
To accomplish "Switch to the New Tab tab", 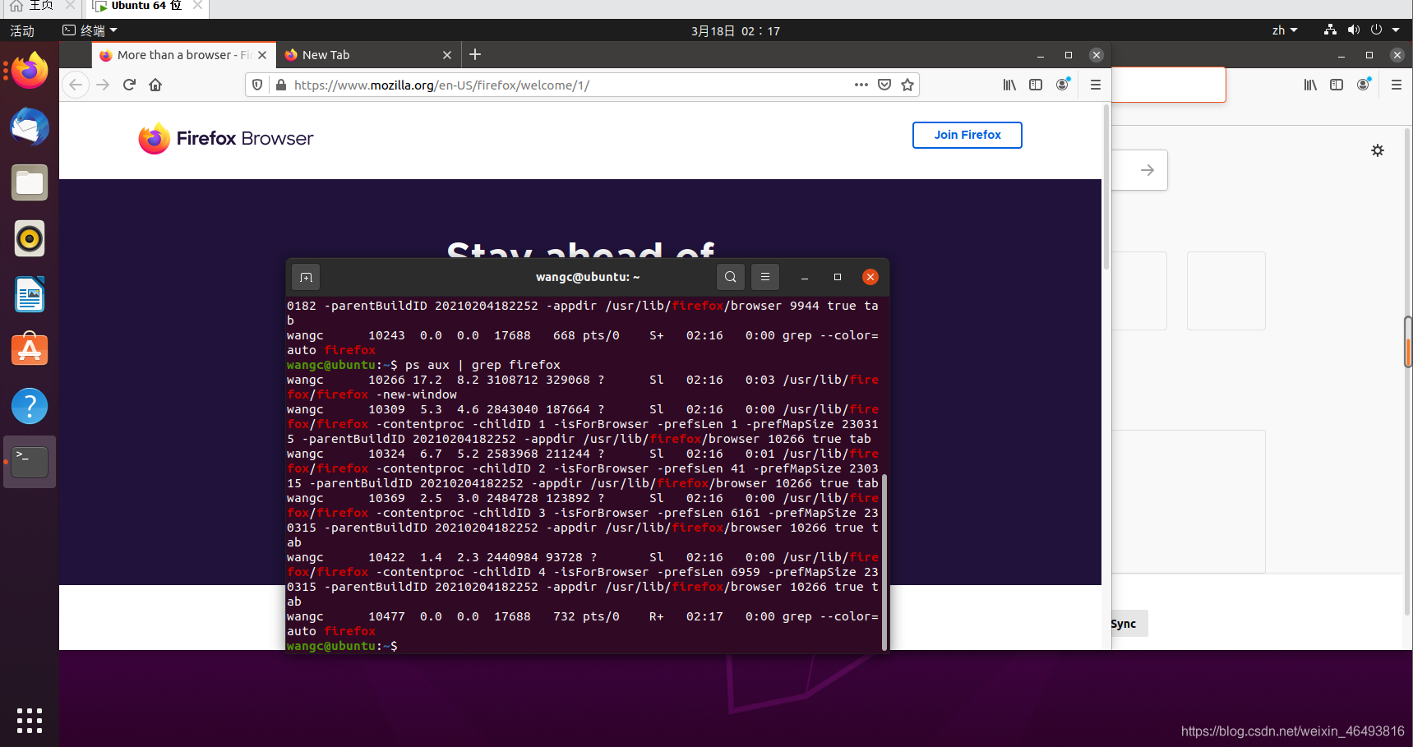I will (x=368, y=55).
